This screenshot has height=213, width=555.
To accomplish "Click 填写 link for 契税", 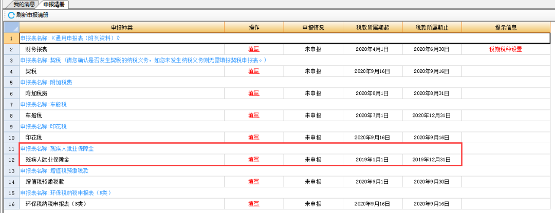I will 254,71.
